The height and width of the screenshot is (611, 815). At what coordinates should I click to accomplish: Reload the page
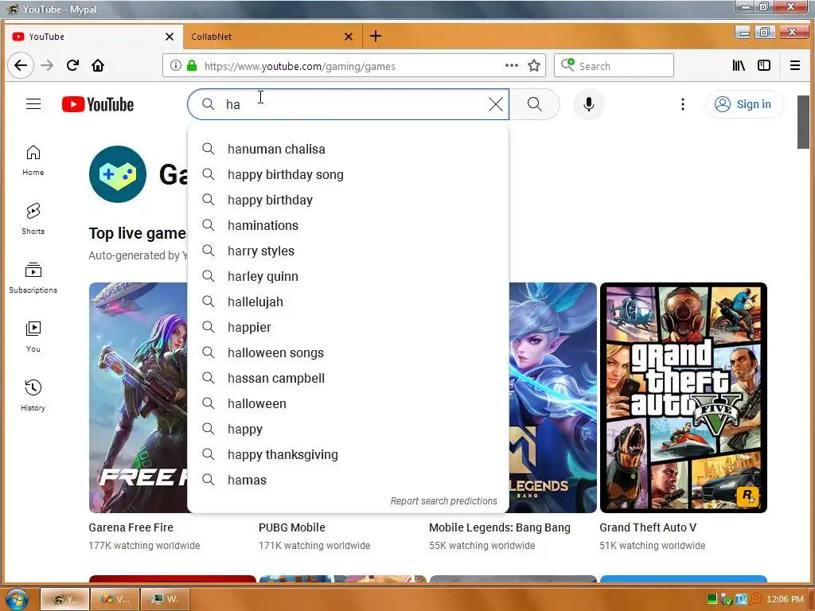click(x=72, y=65)
